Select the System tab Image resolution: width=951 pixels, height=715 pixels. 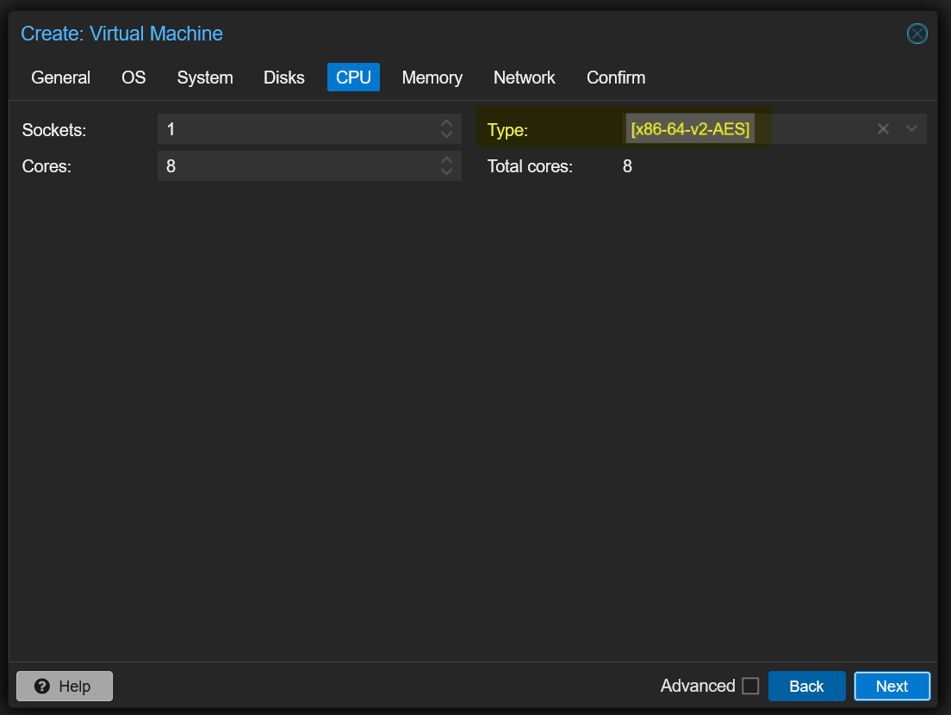tap(205, 78)
